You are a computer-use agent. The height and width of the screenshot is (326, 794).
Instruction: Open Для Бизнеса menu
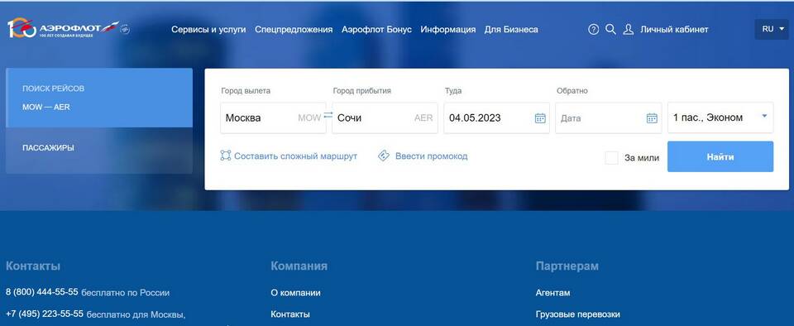(511, 29)
